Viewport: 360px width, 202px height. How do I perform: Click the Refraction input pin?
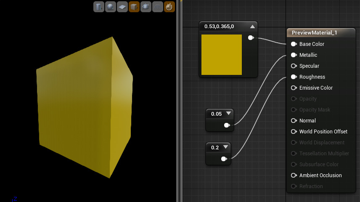point(294,186)
